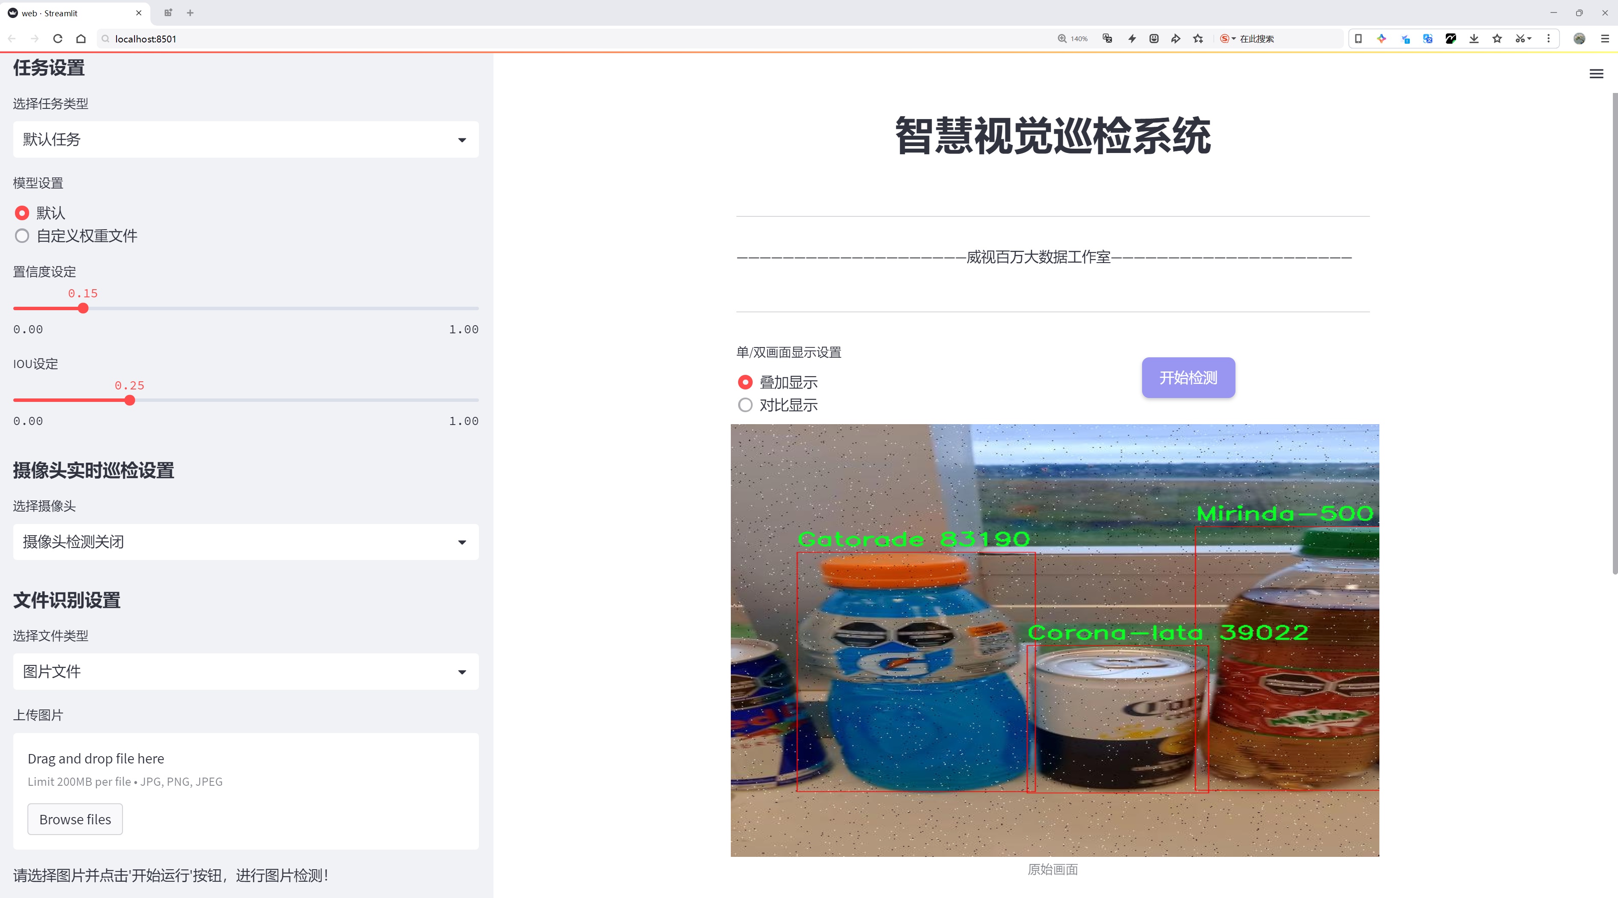Click the IOU slider handle at 0.25
The height and width of the screenshot is (898, 1618).
click(129, 401)
